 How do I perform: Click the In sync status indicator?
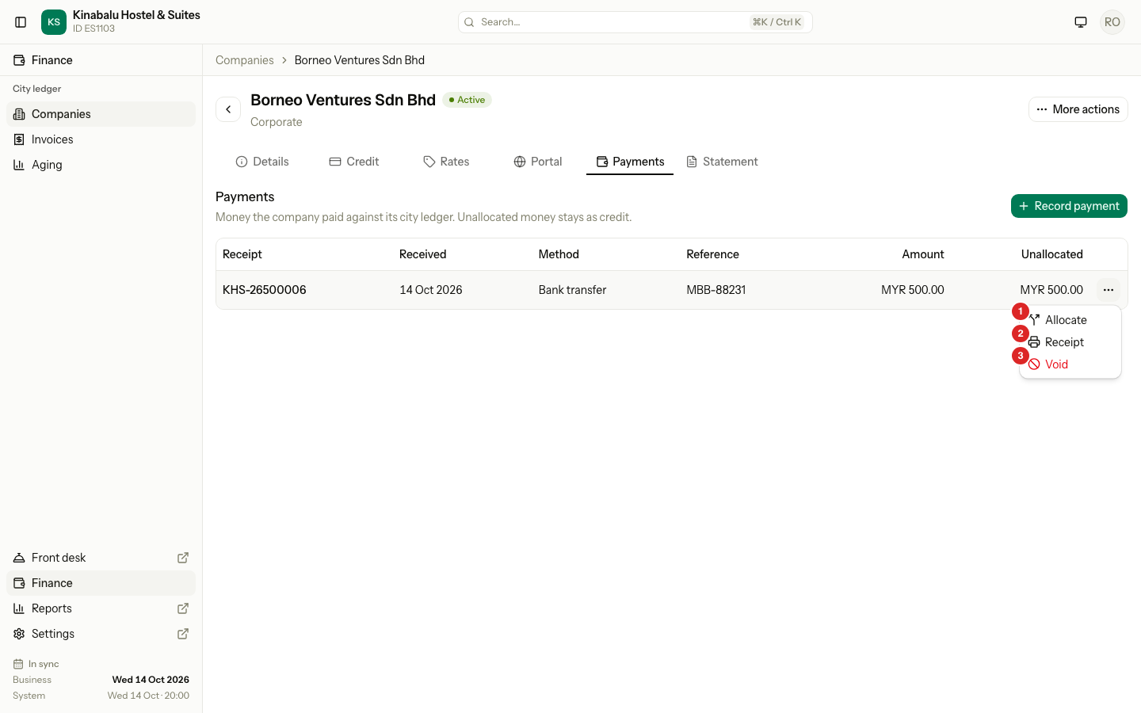click(x=36, y=664)
